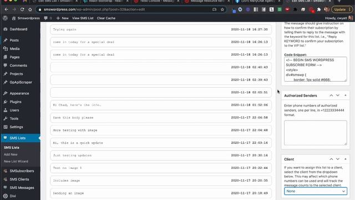Select message 'Trying again'
Viewport: 355px width, 200px height.
coord(161,29)
